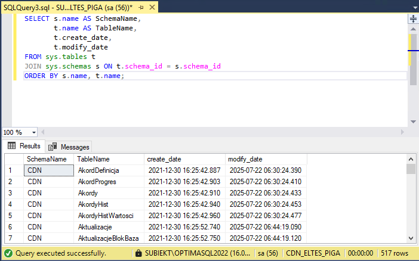This screenshot has height=261, width=419.
Task: Click CDN_ELTES_PIGA database in status bar
Action: tap(313, 253)
